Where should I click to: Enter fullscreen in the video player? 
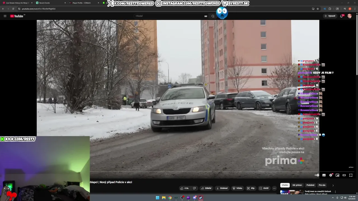[x=351, y=175]
